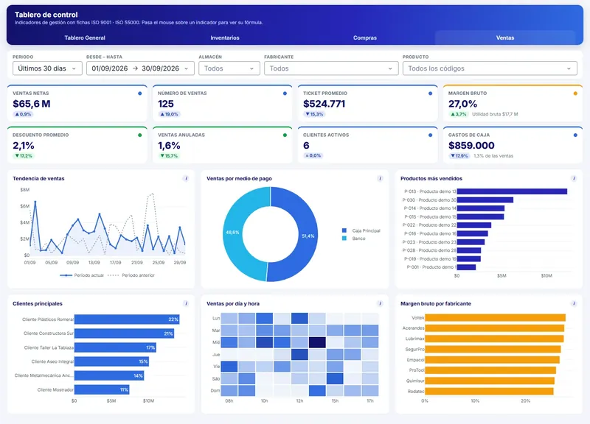Image resolution: width=590 pixels, height=424 pixels.
Task: Click the status dot on Número de Ventas card
Action: (285, 93)
